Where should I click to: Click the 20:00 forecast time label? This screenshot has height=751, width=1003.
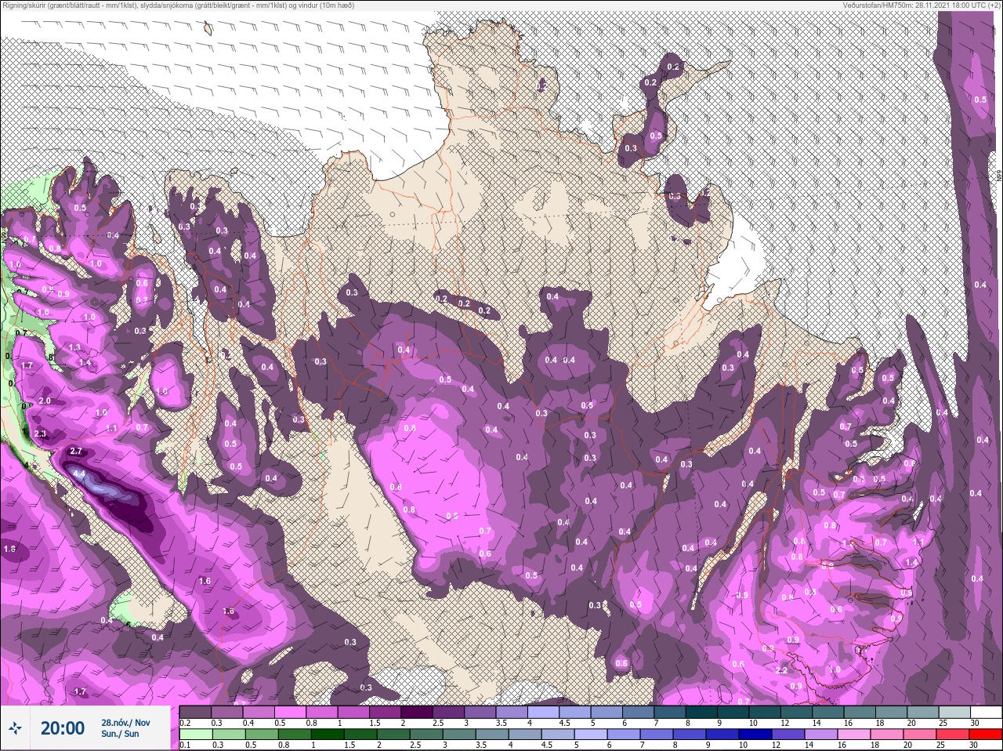[63, 728]
